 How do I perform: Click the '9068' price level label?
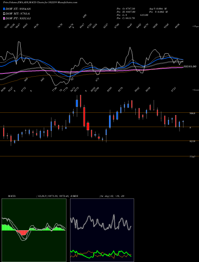coord(192,113)
